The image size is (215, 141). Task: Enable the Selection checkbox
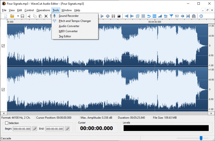pos(7,123)
